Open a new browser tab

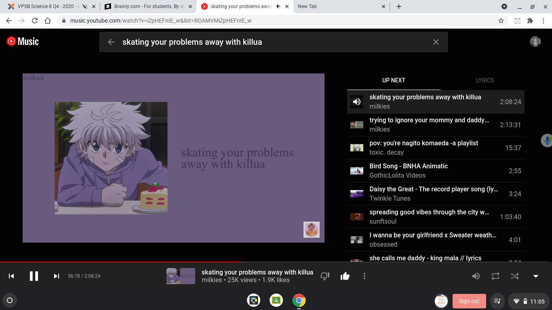tap(399, 6)
